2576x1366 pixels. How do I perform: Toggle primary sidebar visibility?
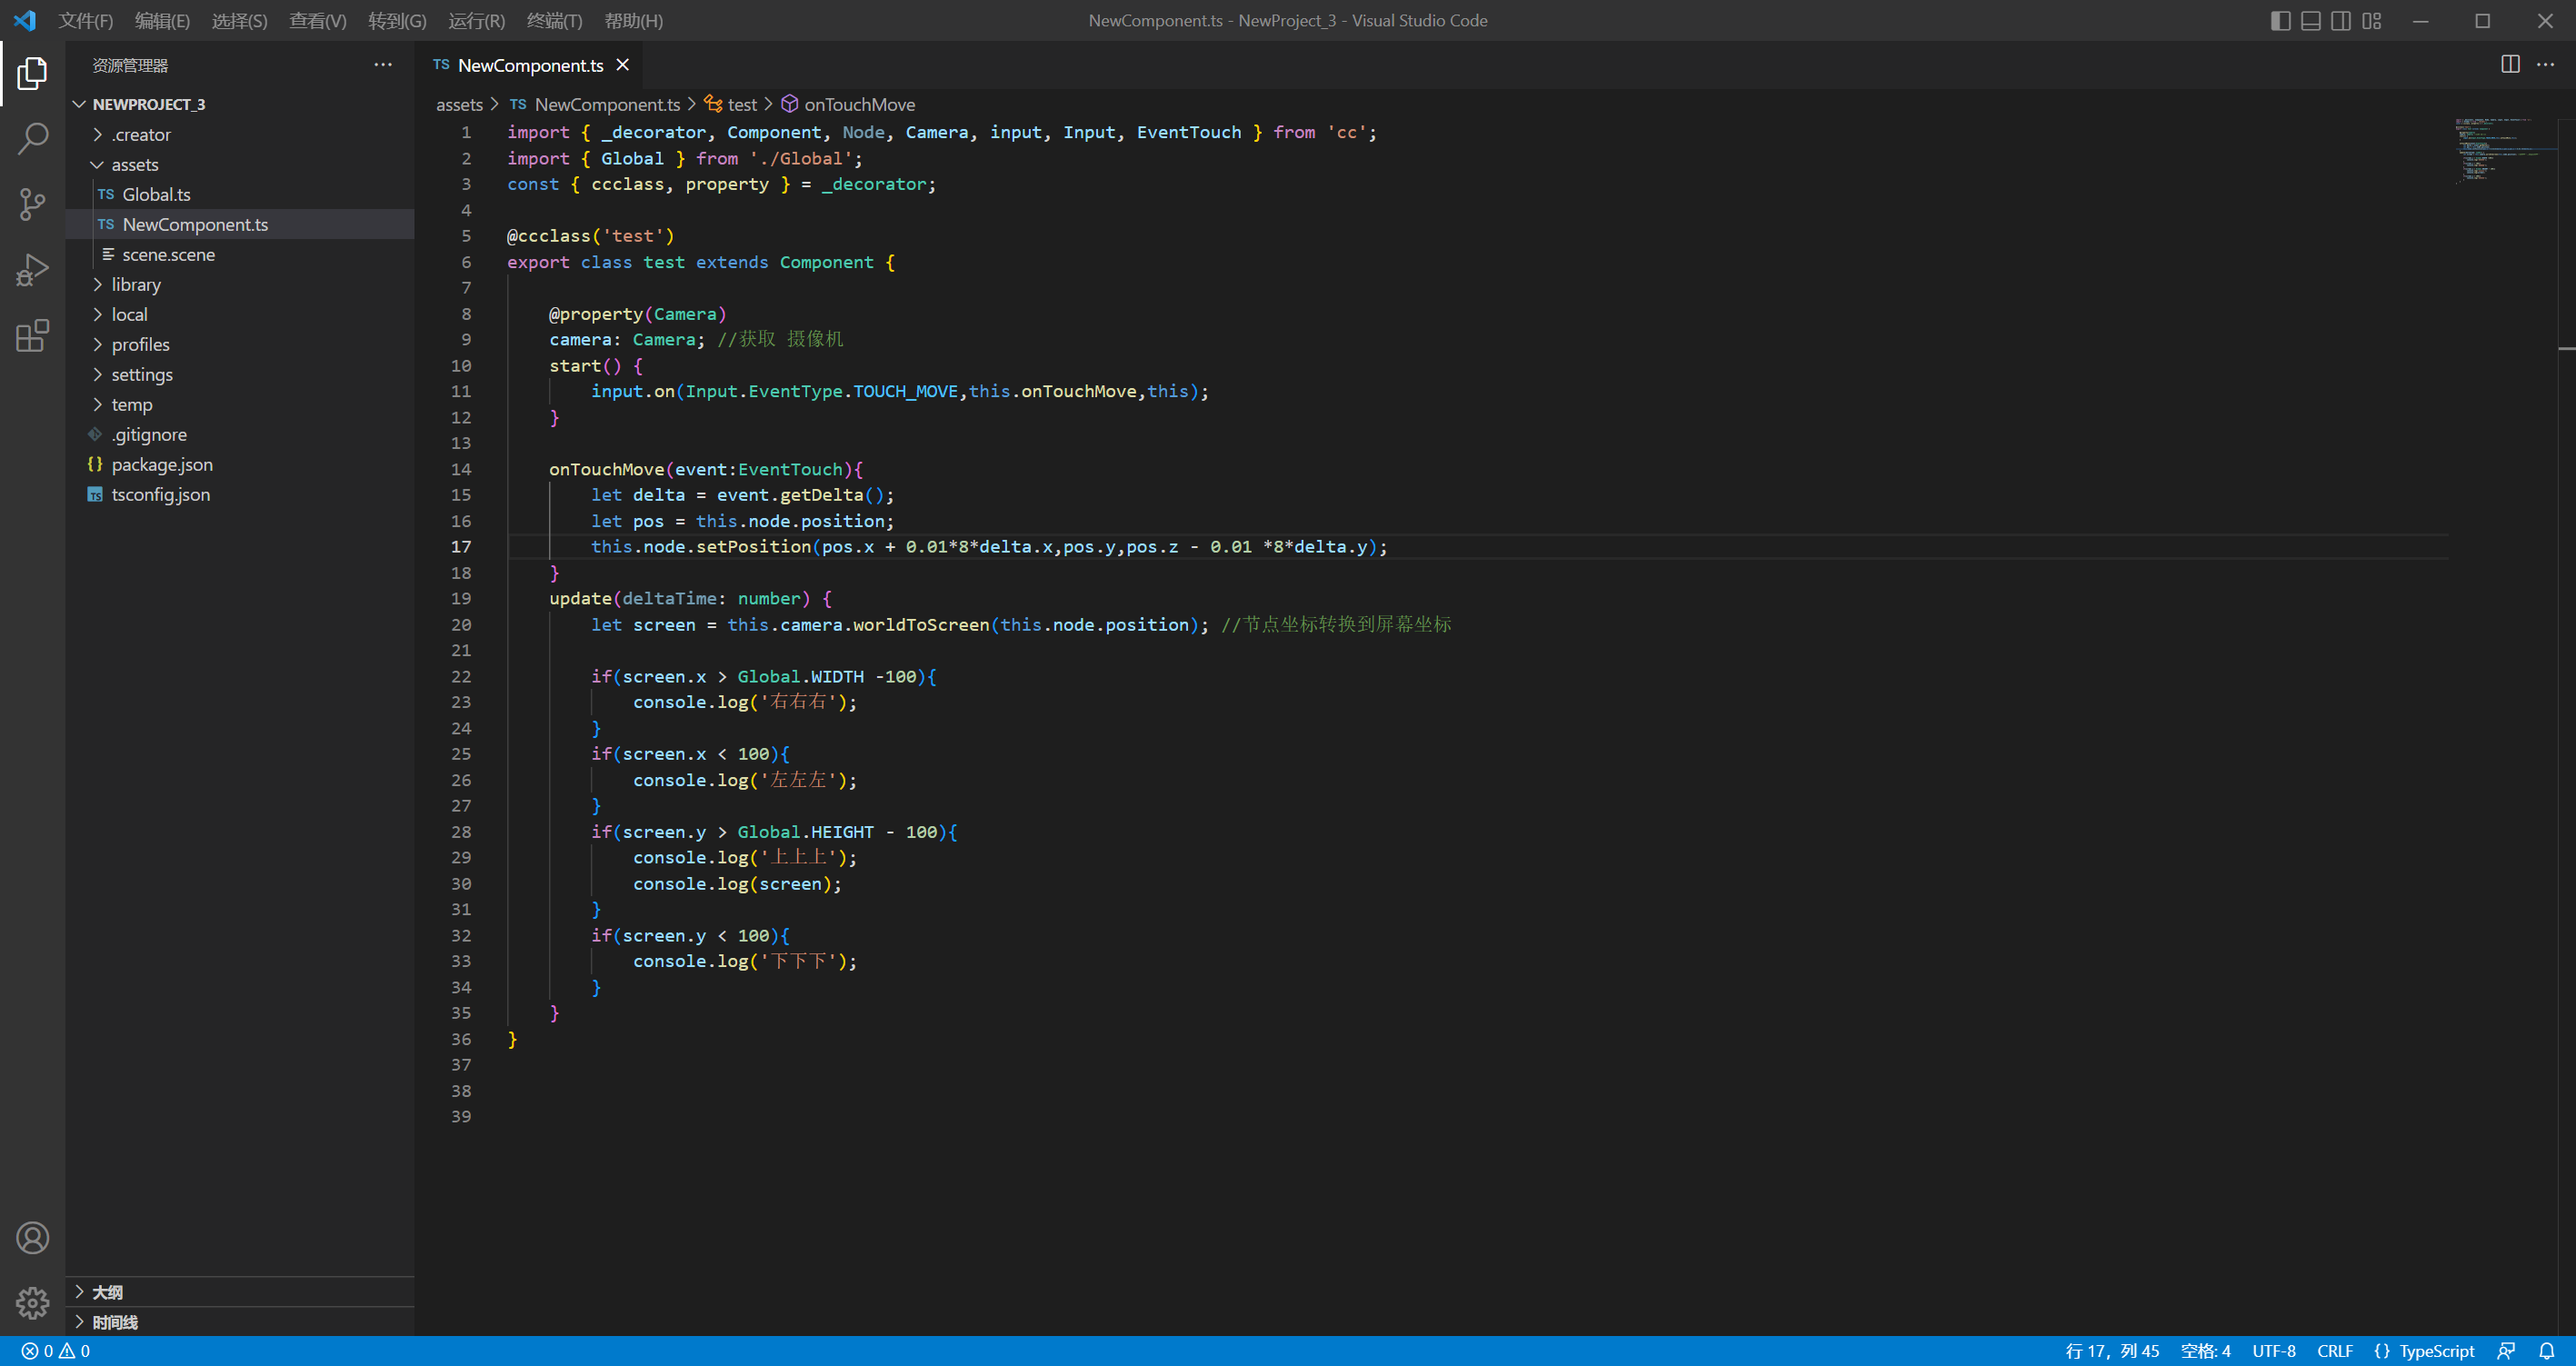point(2280,21)
